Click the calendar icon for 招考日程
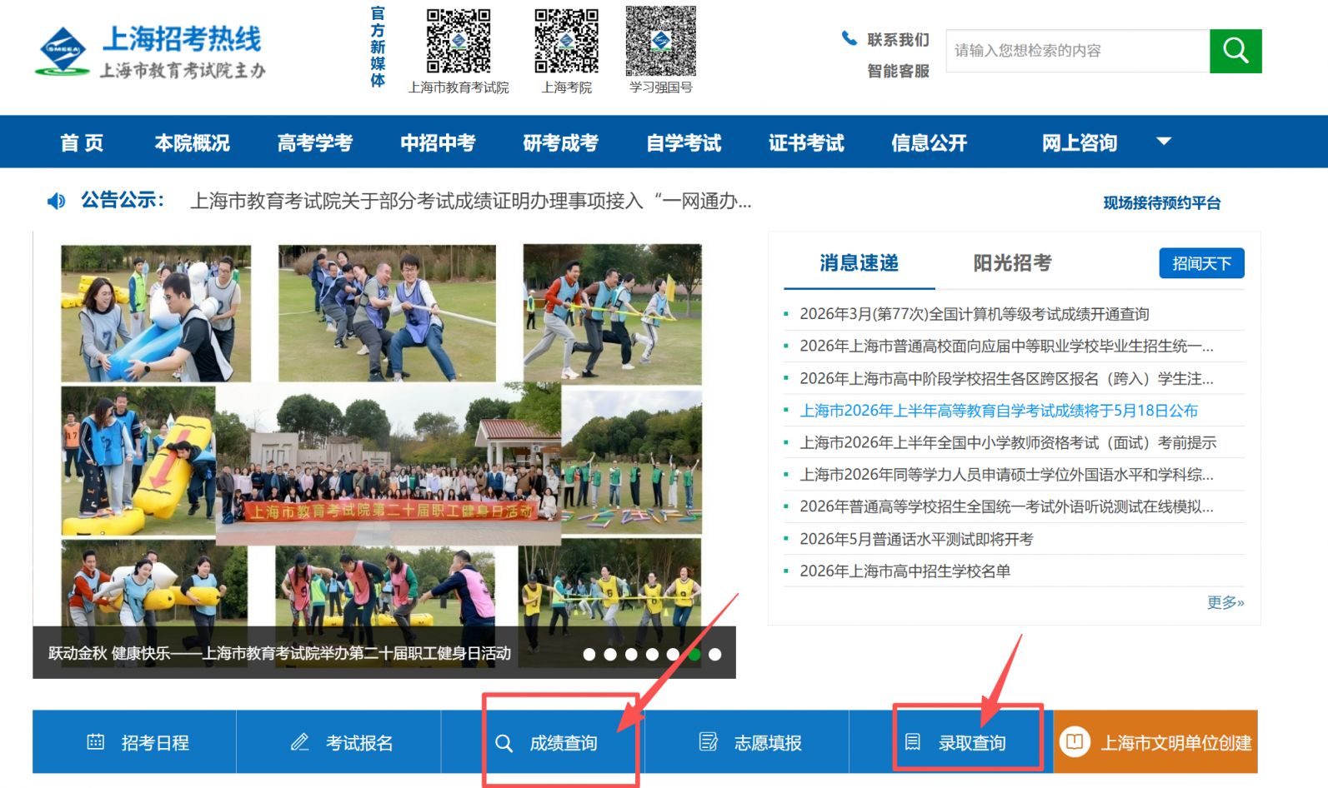The width and height of the screenshot is (1328, 788). pos(96,741)
